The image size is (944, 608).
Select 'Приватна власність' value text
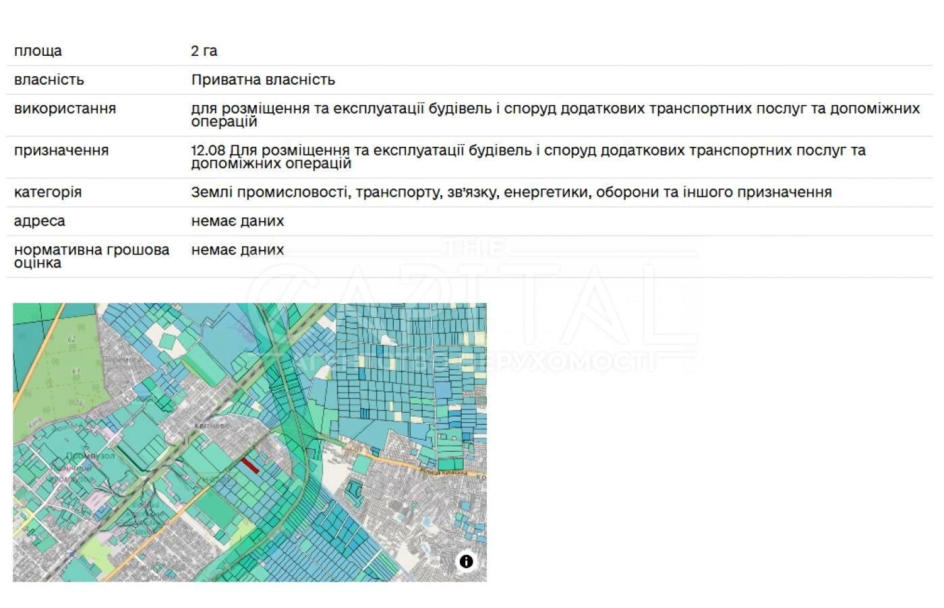[x=263, y=80]
